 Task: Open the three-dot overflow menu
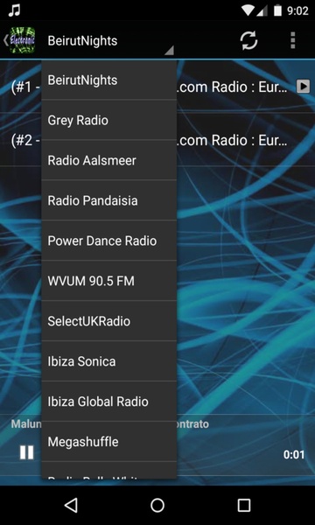[x=293, y=40]
